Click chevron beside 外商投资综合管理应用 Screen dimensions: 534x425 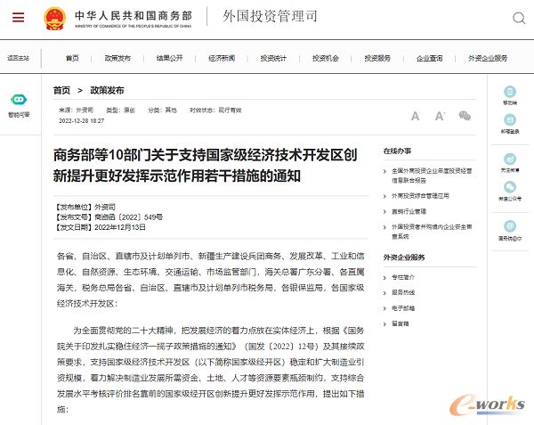pos(384,196)
